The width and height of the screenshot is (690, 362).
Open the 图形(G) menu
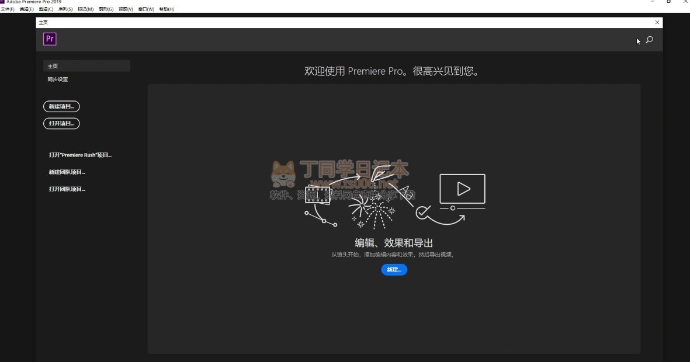point(106,9)
